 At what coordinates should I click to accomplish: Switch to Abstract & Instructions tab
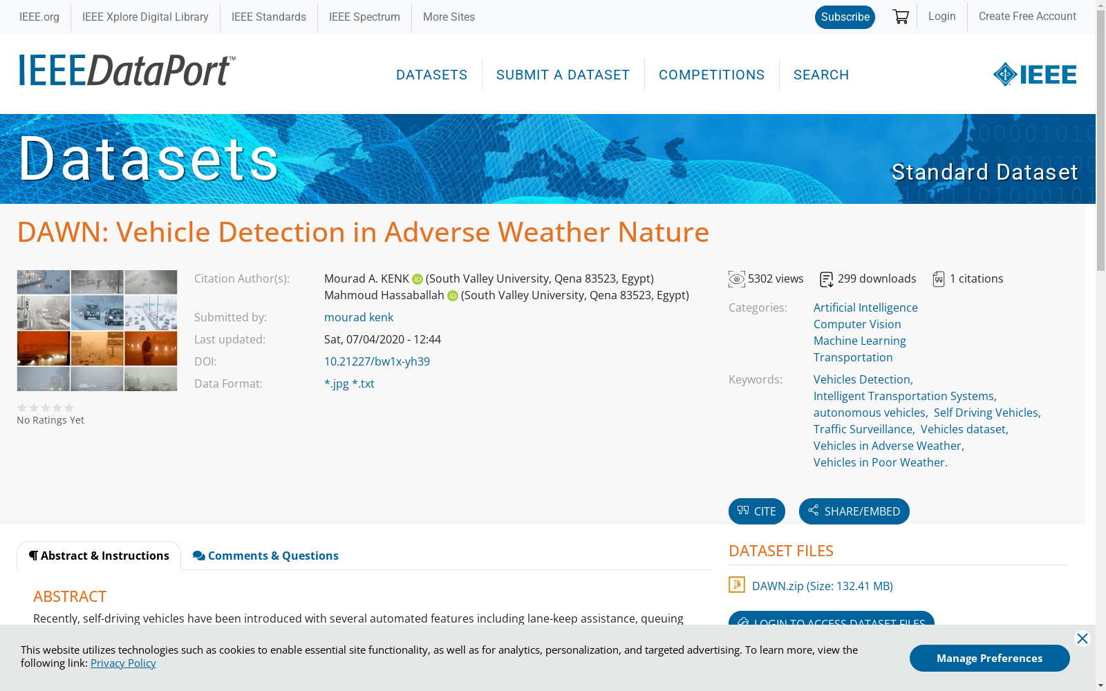tap(99, 556)
